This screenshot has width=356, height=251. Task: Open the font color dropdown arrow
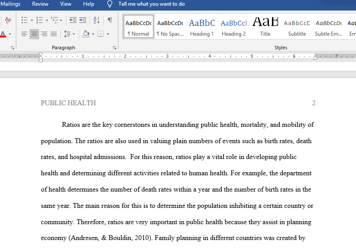[x=10, y=34]
